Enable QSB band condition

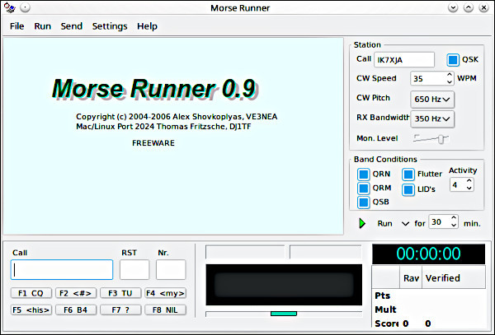click(x=363, y=202)
